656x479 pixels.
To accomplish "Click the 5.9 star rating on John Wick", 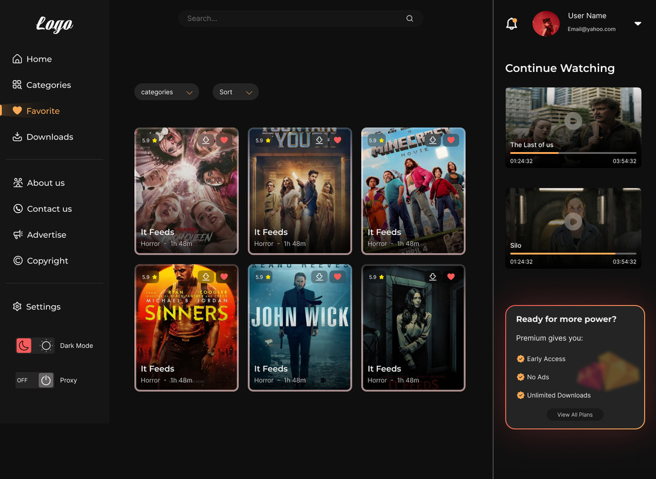I will click(x=263, y=277).
